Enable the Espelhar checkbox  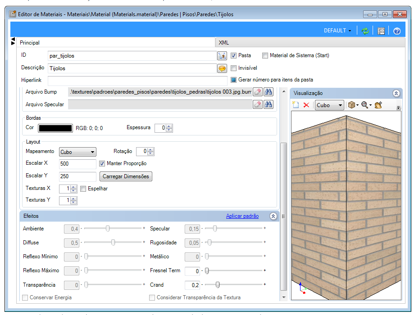(83, 189)
